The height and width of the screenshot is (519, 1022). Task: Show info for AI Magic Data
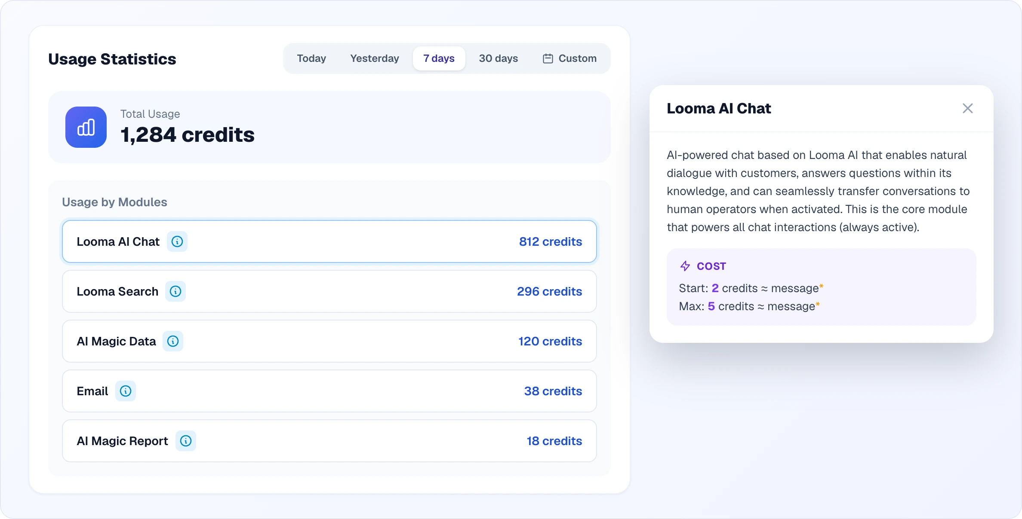point(173,341)
